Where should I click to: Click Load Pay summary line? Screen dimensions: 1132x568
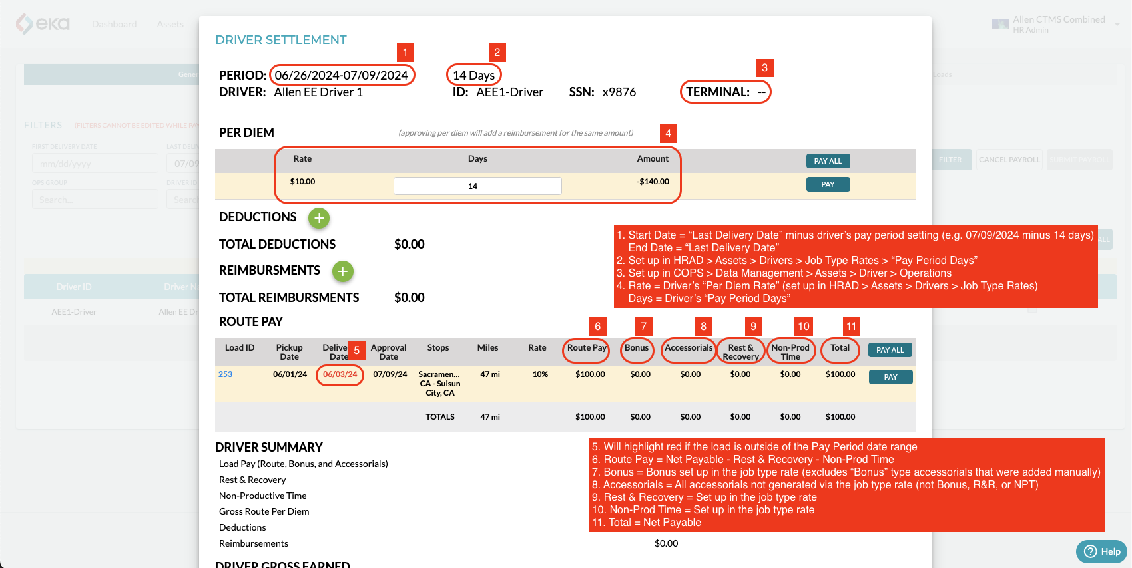pyautogui.click(x=303, y=464)
